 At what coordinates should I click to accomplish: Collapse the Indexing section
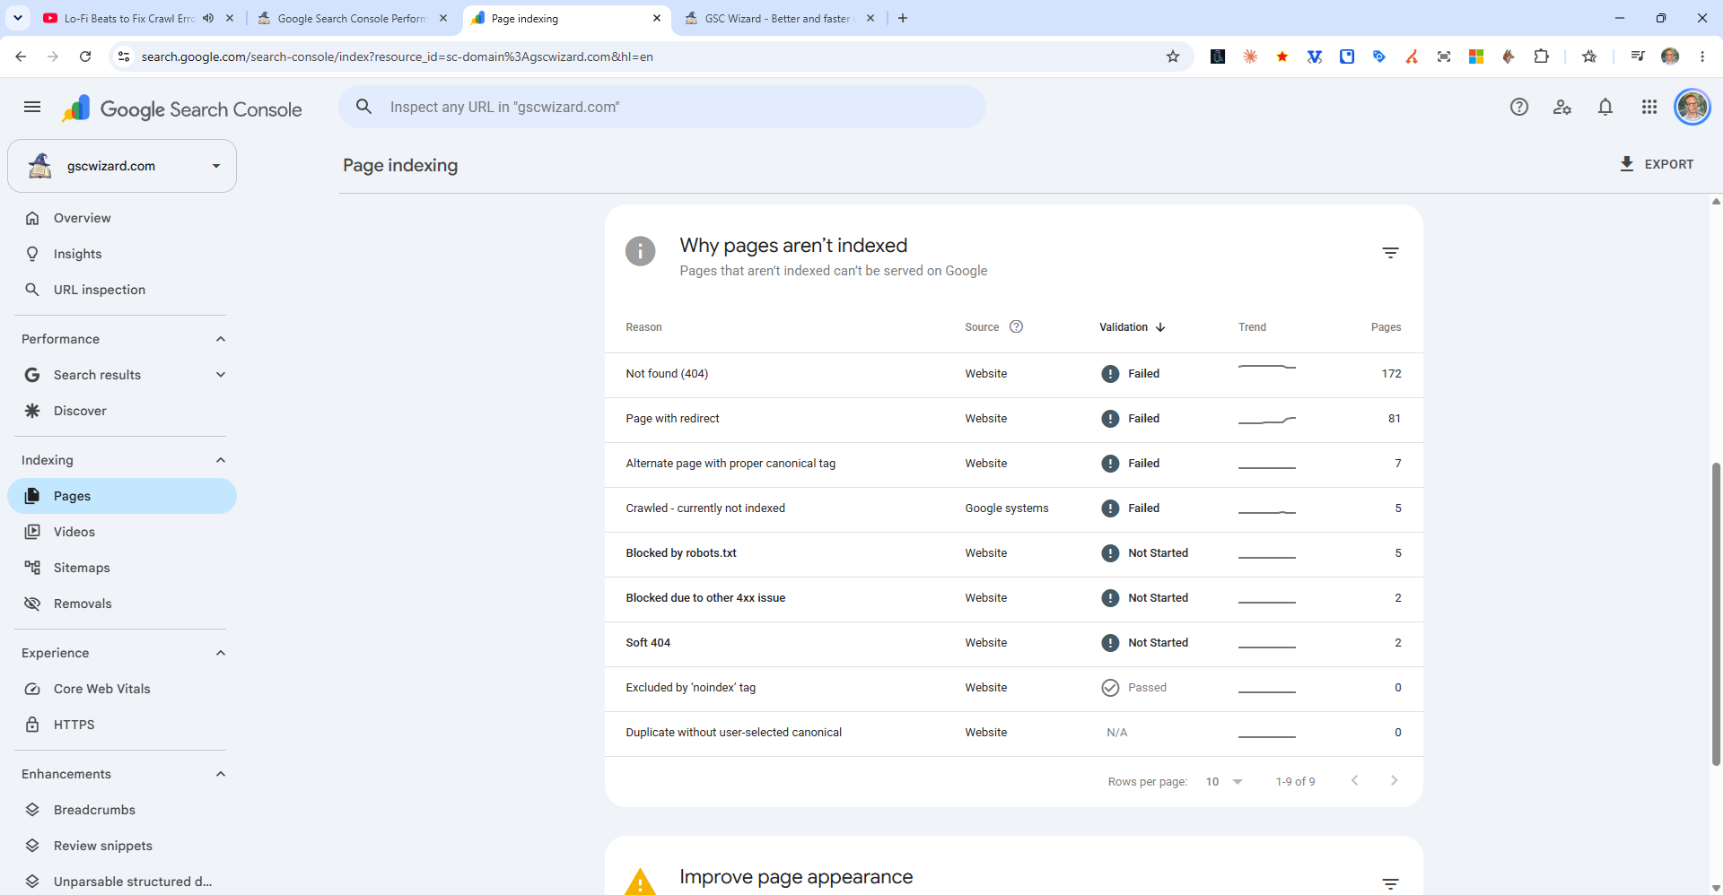coord(221,460)
